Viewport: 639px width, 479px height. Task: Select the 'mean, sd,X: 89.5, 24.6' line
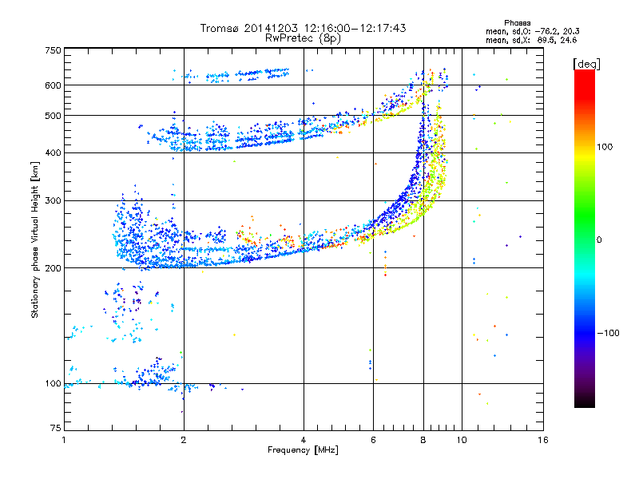pyautogui.click(x=531, y=40)
